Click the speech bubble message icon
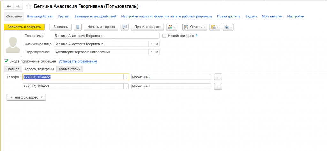The height and width of the screenshot is (151, 327). coord(125,27)
